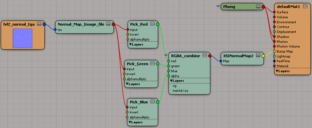This screenshot has width=312, height=128.
Task: Click collapse icon on Pick_Blue node
Action: [152, 102]
